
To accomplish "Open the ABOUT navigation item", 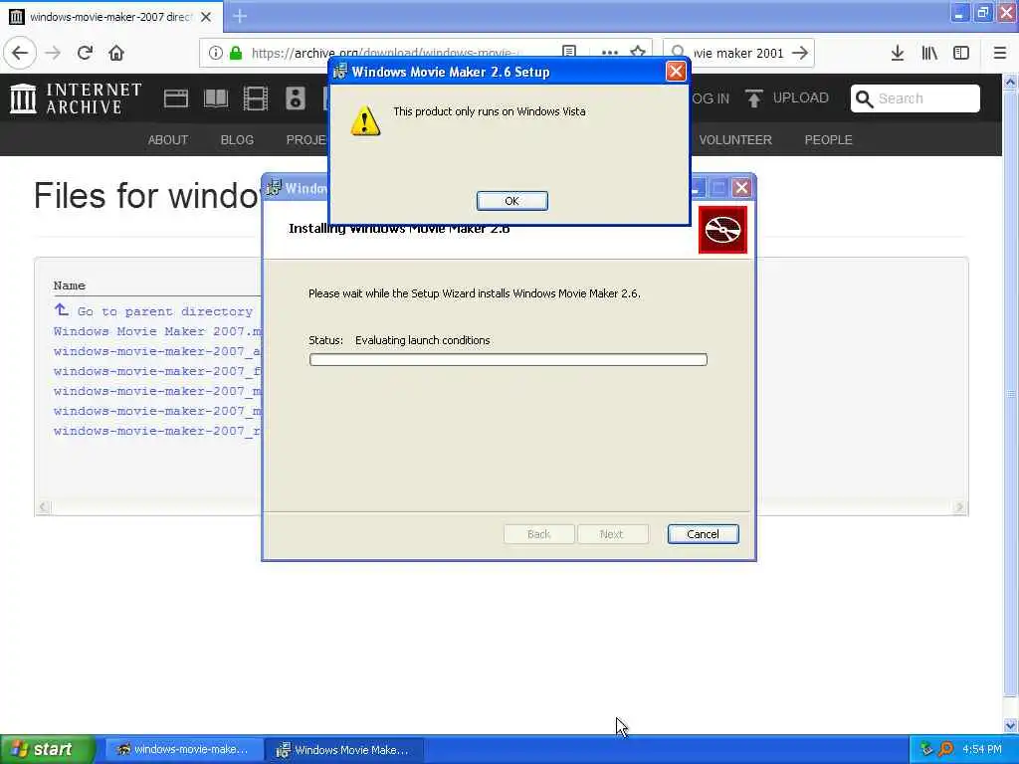I will [167, 139].
